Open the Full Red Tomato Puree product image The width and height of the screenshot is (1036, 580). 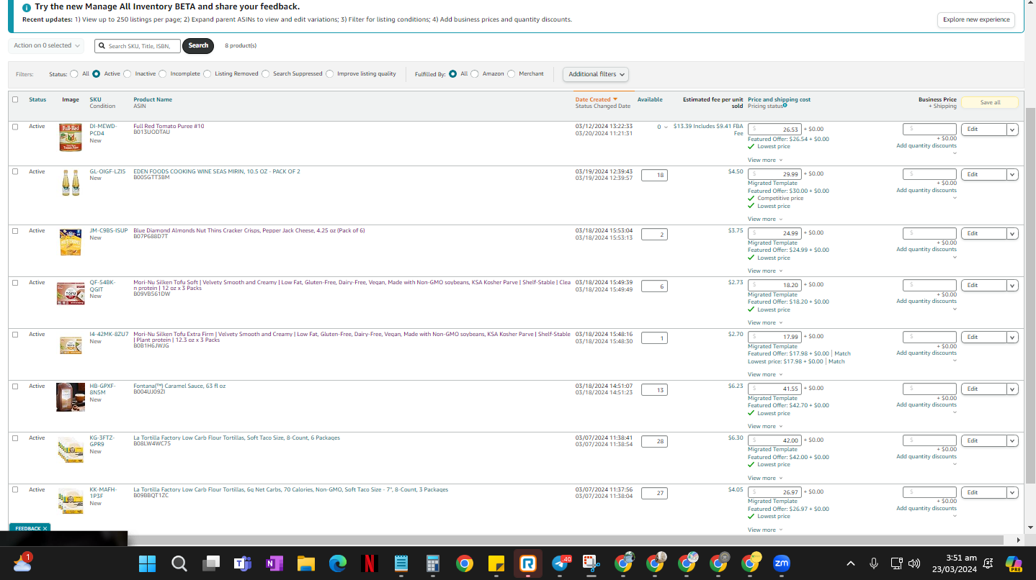tap(71, 137)
